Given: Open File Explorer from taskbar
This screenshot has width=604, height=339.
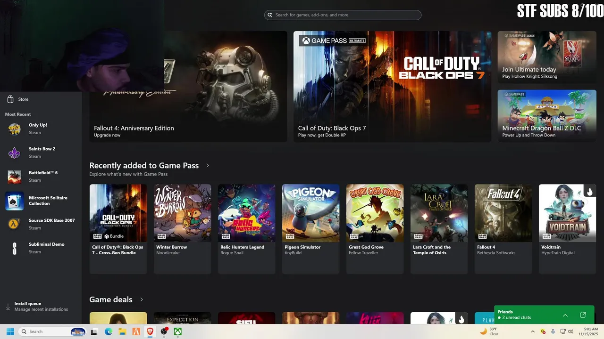Looking at the screenshot, I should coord(122,331).
